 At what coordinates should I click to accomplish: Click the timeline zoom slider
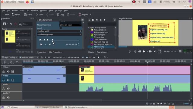(x=186, y=104)
